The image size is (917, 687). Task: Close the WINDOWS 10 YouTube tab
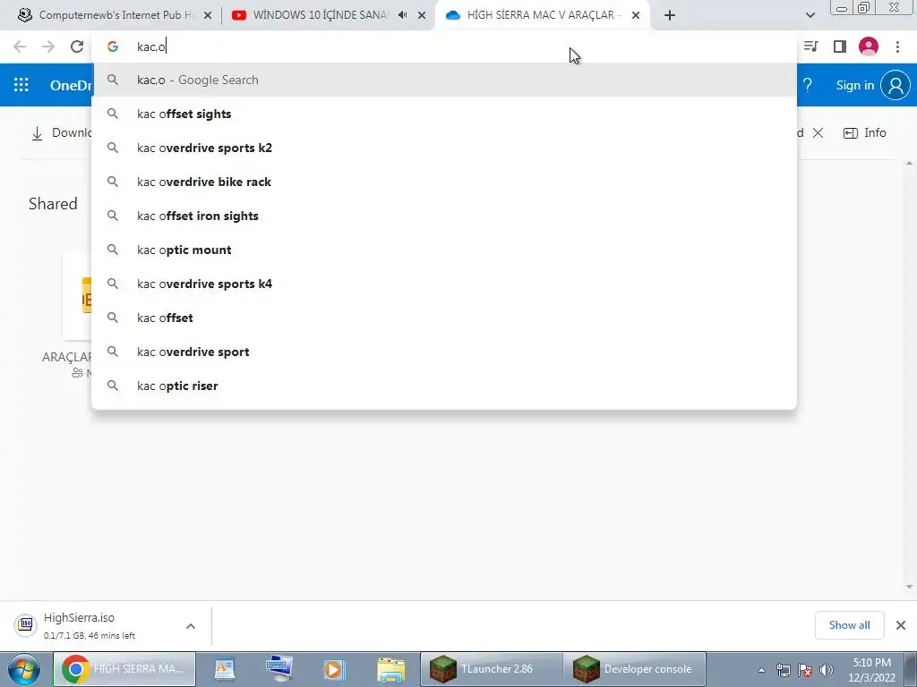pos(422,15)
